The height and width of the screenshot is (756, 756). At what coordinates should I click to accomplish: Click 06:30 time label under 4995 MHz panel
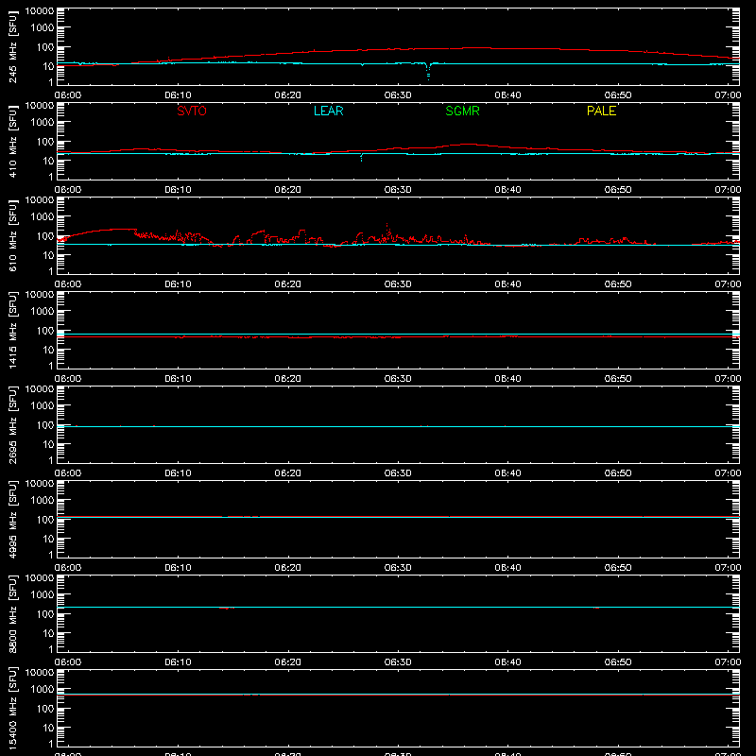398,568
